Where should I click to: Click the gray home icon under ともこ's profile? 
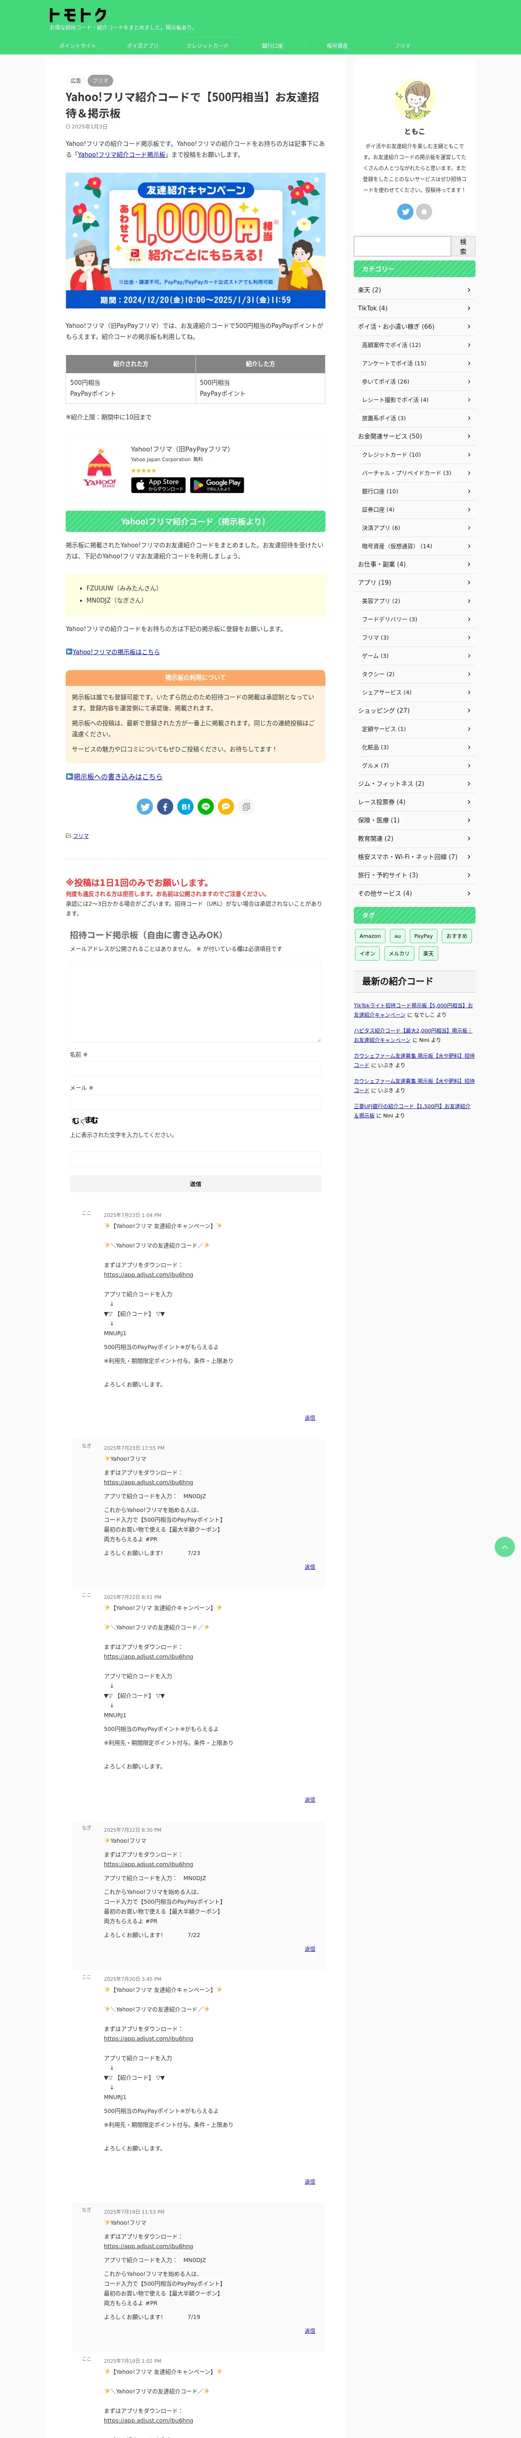424,212
